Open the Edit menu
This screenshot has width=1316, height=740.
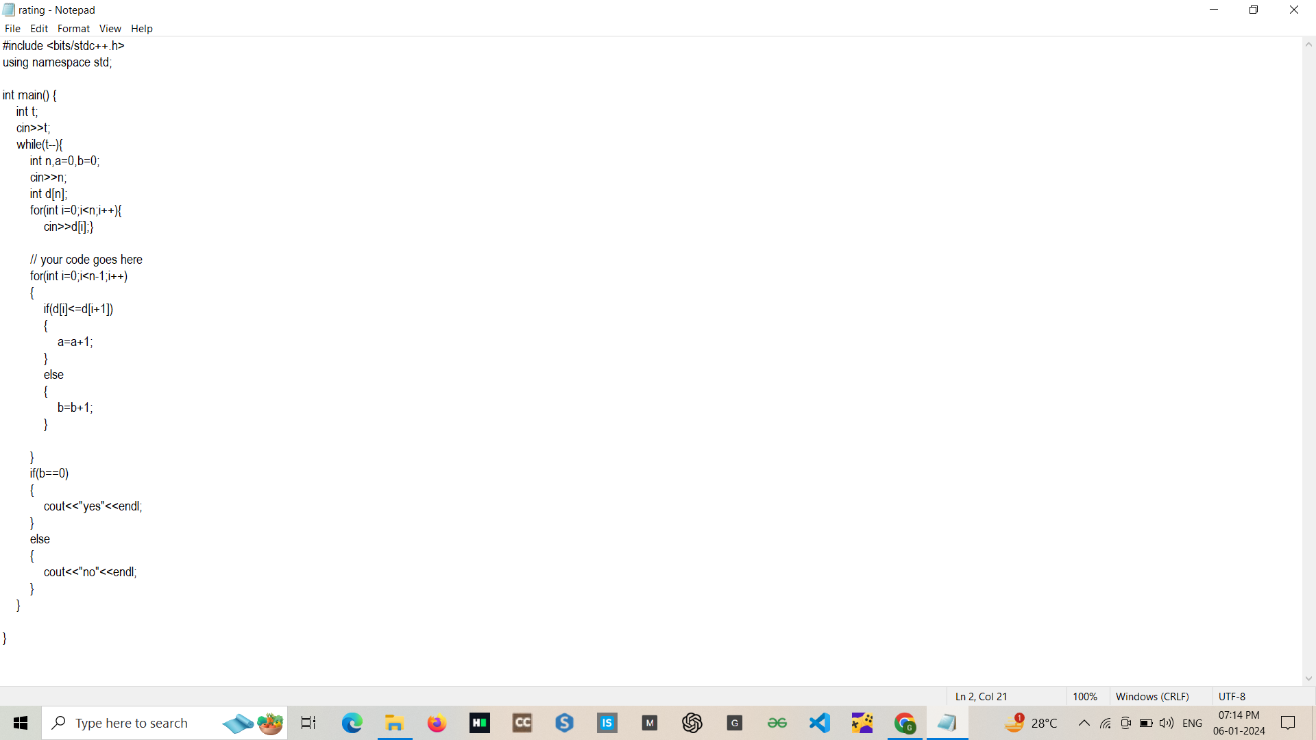click(39, 29)
